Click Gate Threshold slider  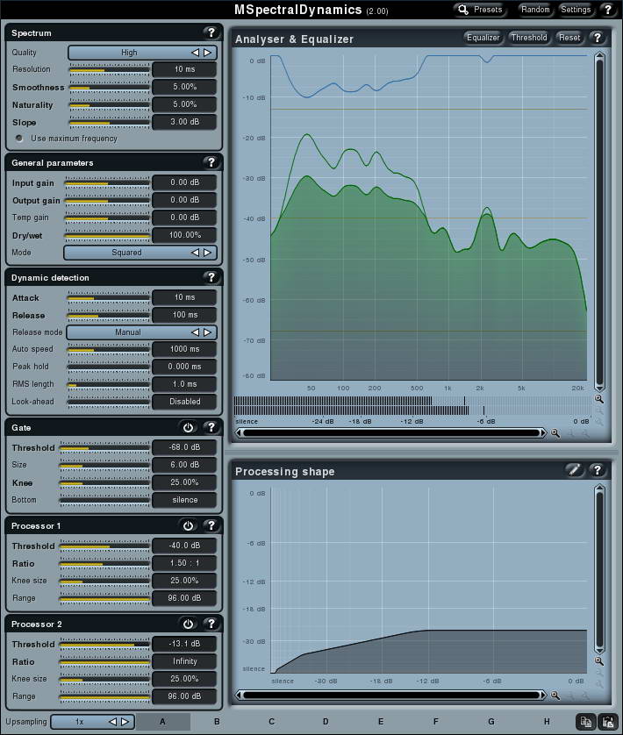(x=104, y=448)
